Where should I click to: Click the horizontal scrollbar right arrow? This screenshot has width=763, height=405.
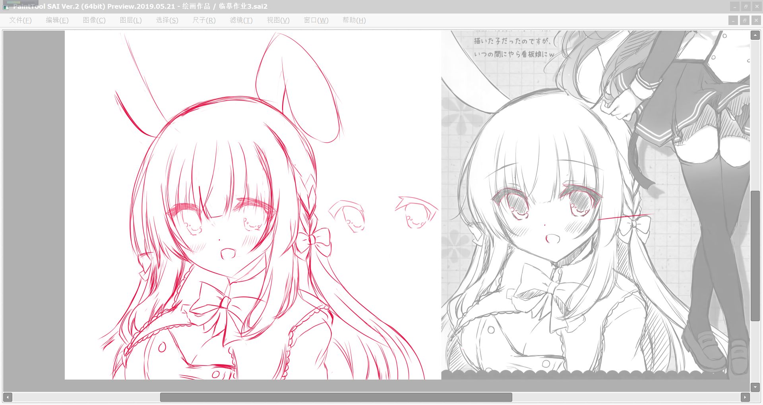[745, 397]
